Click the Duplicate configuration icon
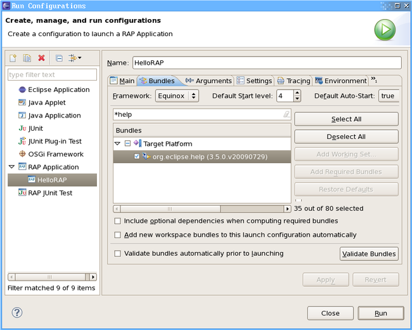The image size is (412, 330). pyautogui.click(x=27, y=58)
